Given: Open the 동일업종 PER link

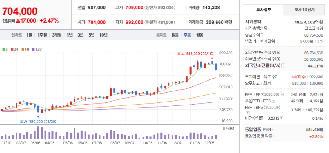Looking at the screenshot, I should (258, 130).
